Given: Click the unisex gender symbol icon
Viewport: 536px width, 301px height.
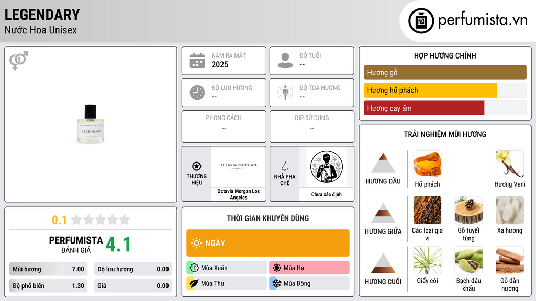Looking at the screenshot, I should (x=19, y=61).
